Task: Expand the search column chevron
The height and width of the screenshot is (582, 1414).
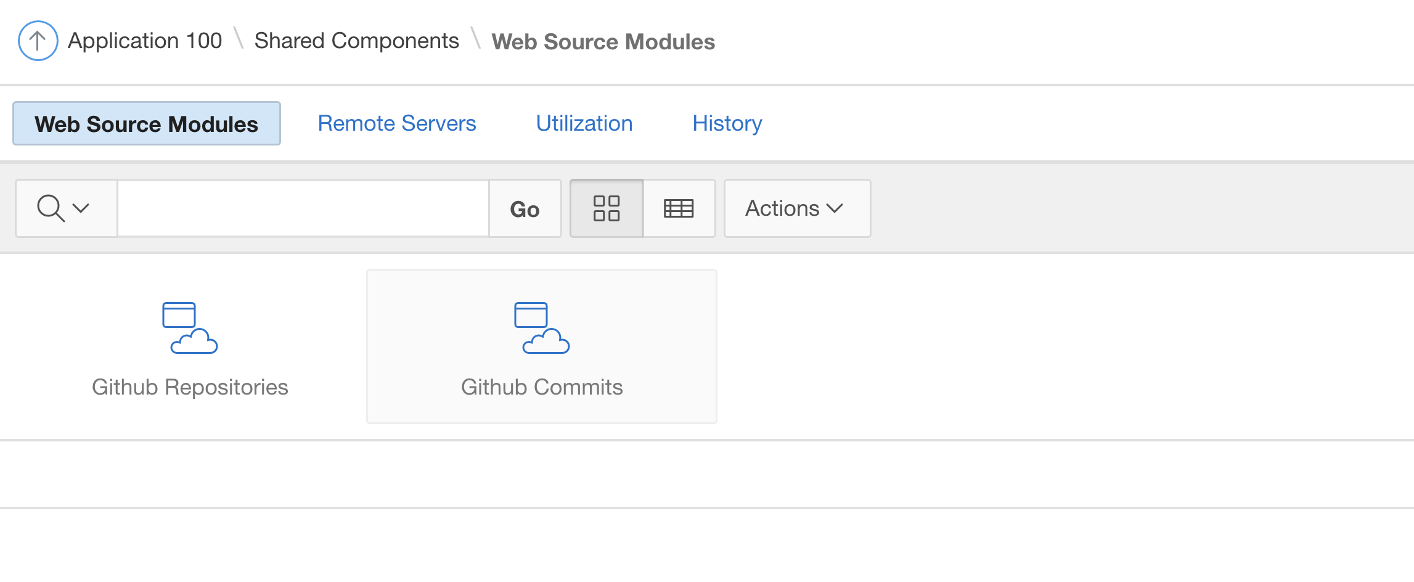Action: [81, 208]
